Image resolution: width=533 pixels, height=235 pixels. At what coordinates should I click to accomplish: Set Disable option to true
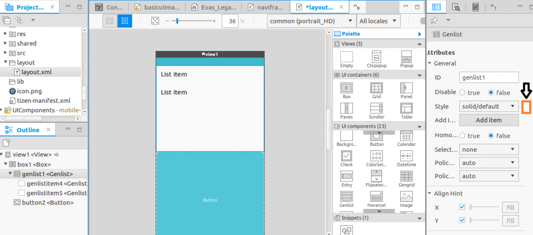point(462,92)
